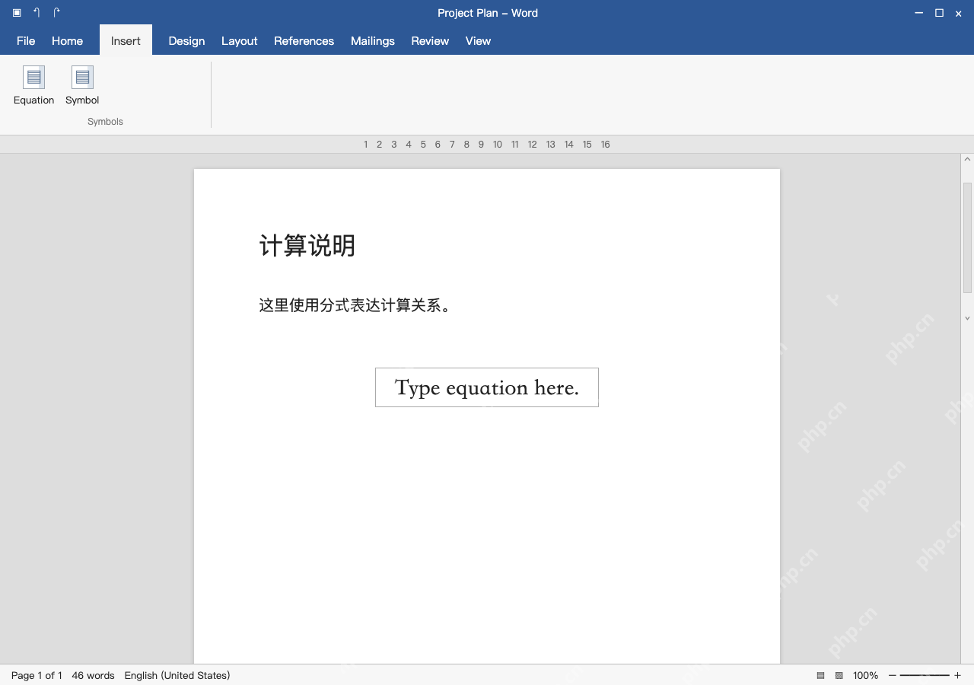The width and height of the screenshot is (974, 685).
Task: Click 'Page 1 of 1' in status bar
Action: 37,675
